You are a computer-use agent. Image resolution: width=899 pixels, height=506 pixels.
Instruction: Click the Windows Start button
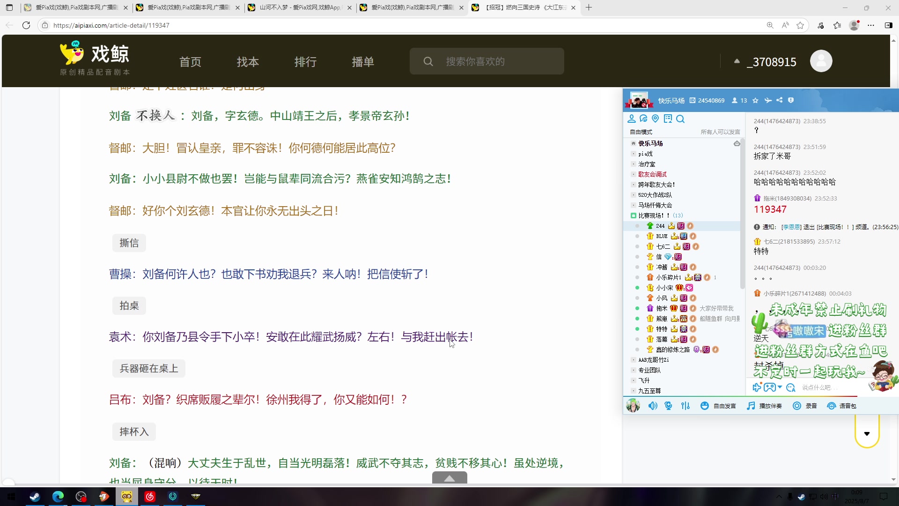[11, 497]
